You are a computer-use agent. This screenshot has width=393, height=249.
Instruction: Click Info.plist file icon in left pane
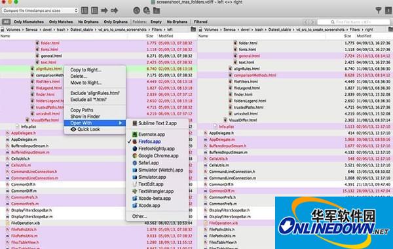click(x=18, y=126)
